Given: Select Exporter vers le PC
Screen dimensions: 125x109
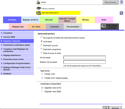Looking at the screenshot, I should [42, 88].
